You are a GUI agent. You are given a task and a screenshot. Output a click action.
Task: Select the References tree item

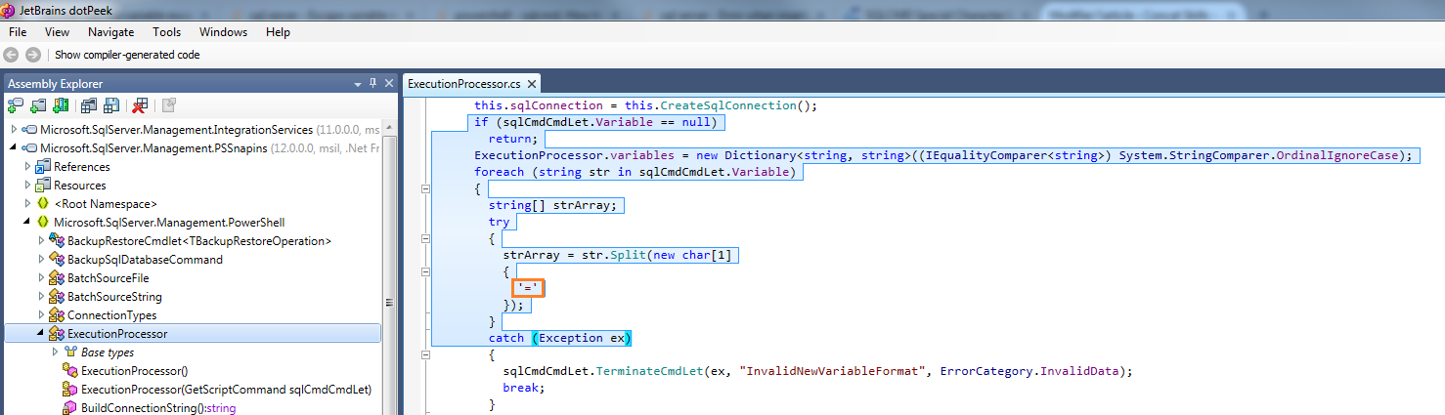82,167
